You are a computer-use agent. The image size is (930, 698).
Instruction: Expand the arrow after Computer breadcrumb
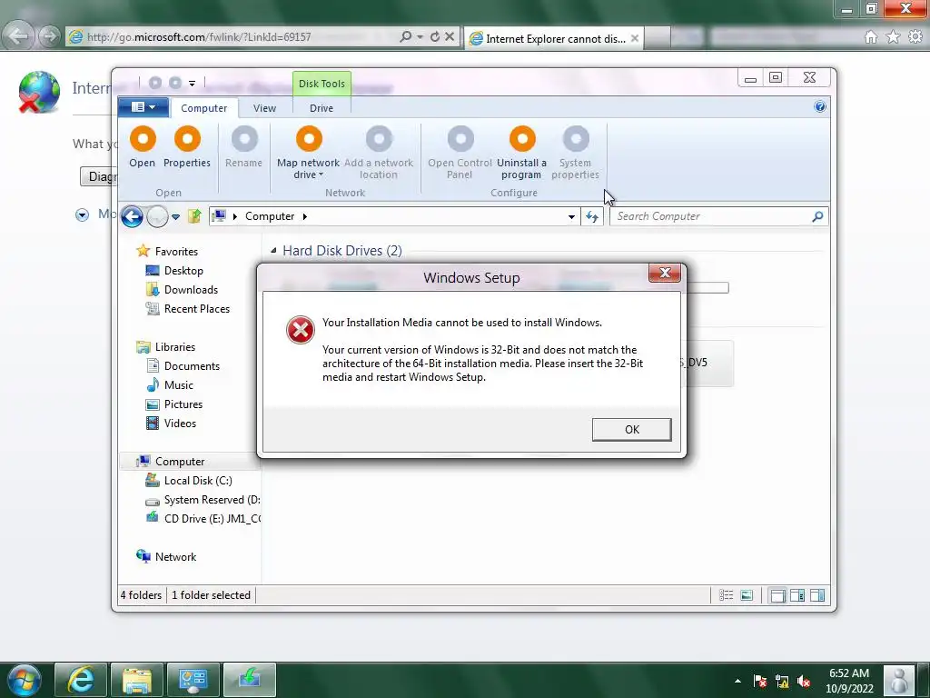pos(305,216)
